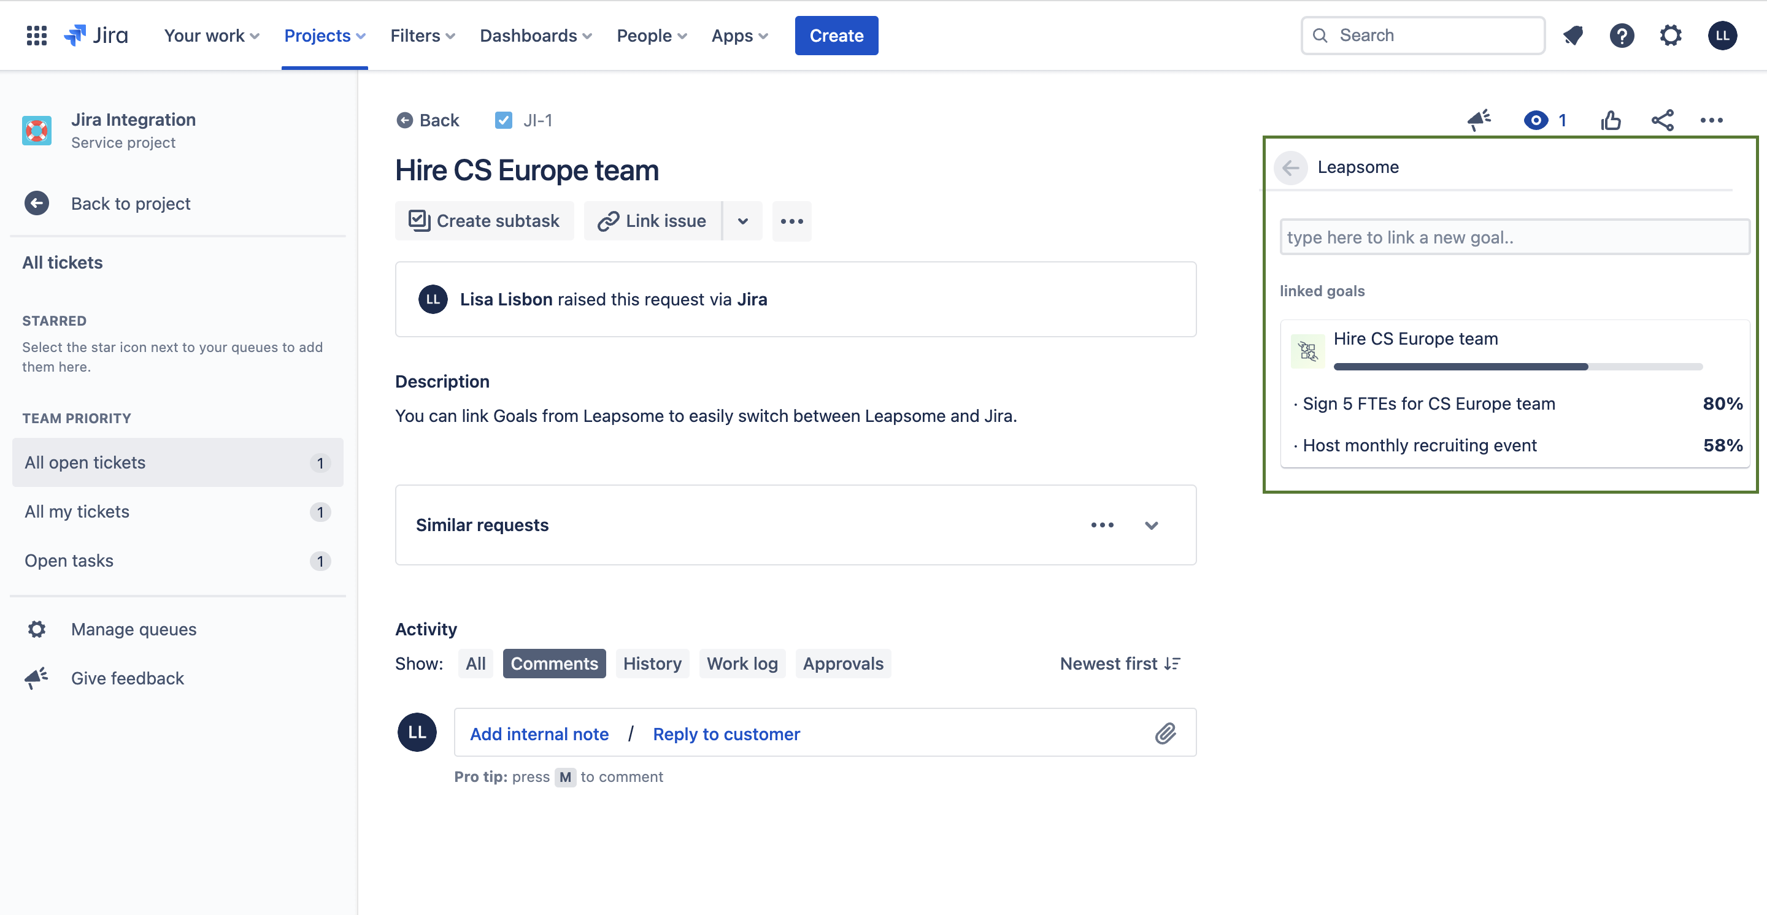Expand the Your work dropdown

coord(212,36)
